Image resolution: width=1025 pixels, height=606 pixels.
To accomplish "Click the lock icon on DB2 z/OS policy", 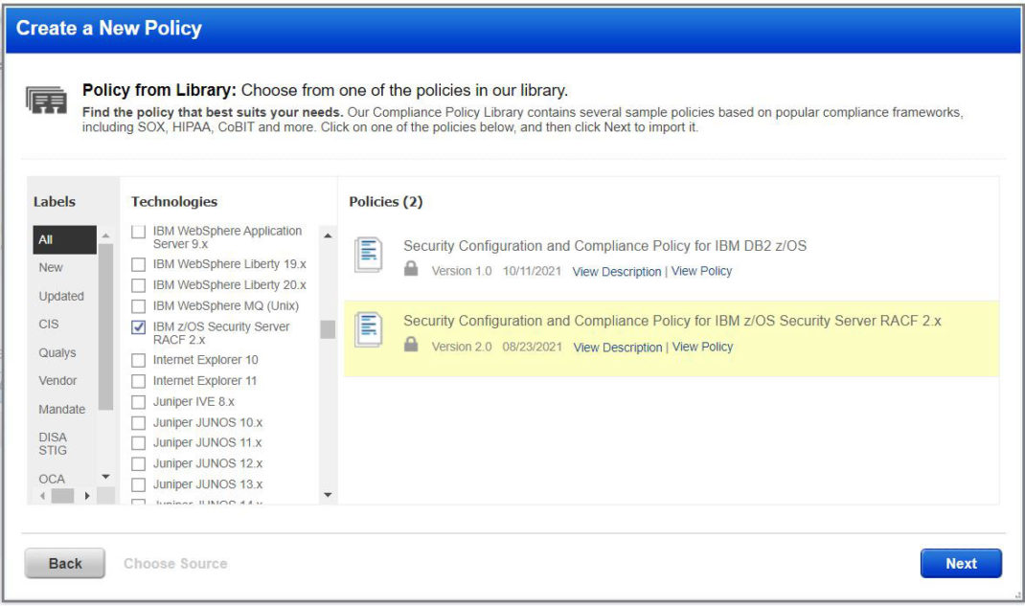I will (411, 268).
